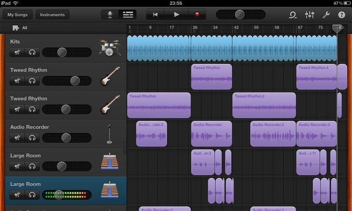Solo the Audio Recorder track
The image size is (352, 211).
click(x=32, y=138)
